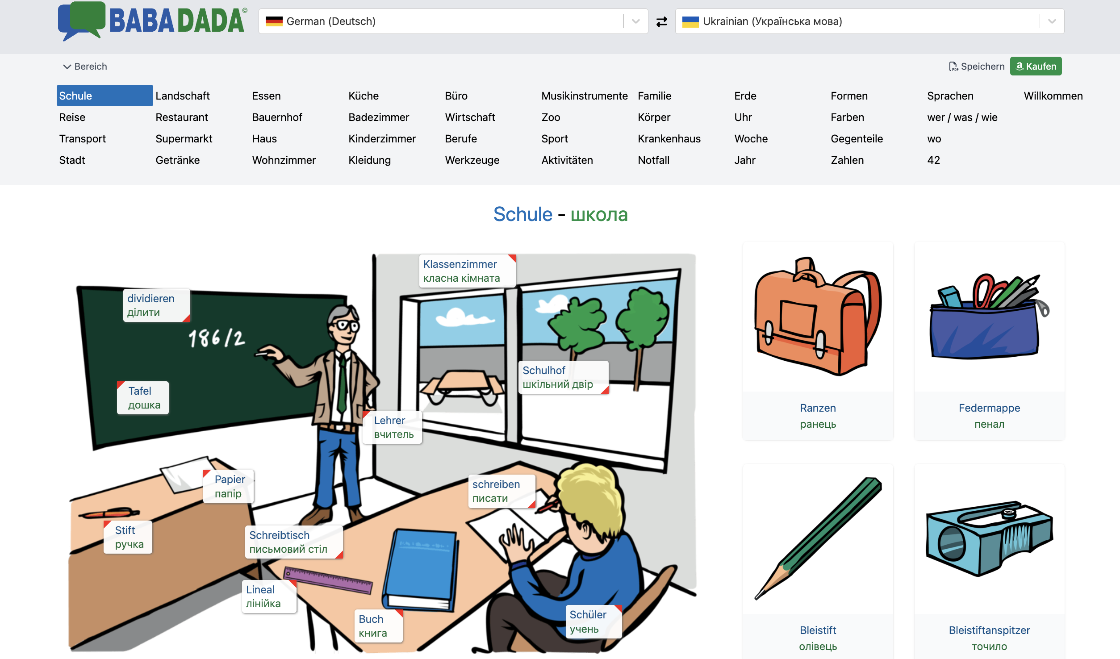Screen dimensions: 1120x659
Task: Open the Musikinstrumente category
Action: [x=584, y=96]
